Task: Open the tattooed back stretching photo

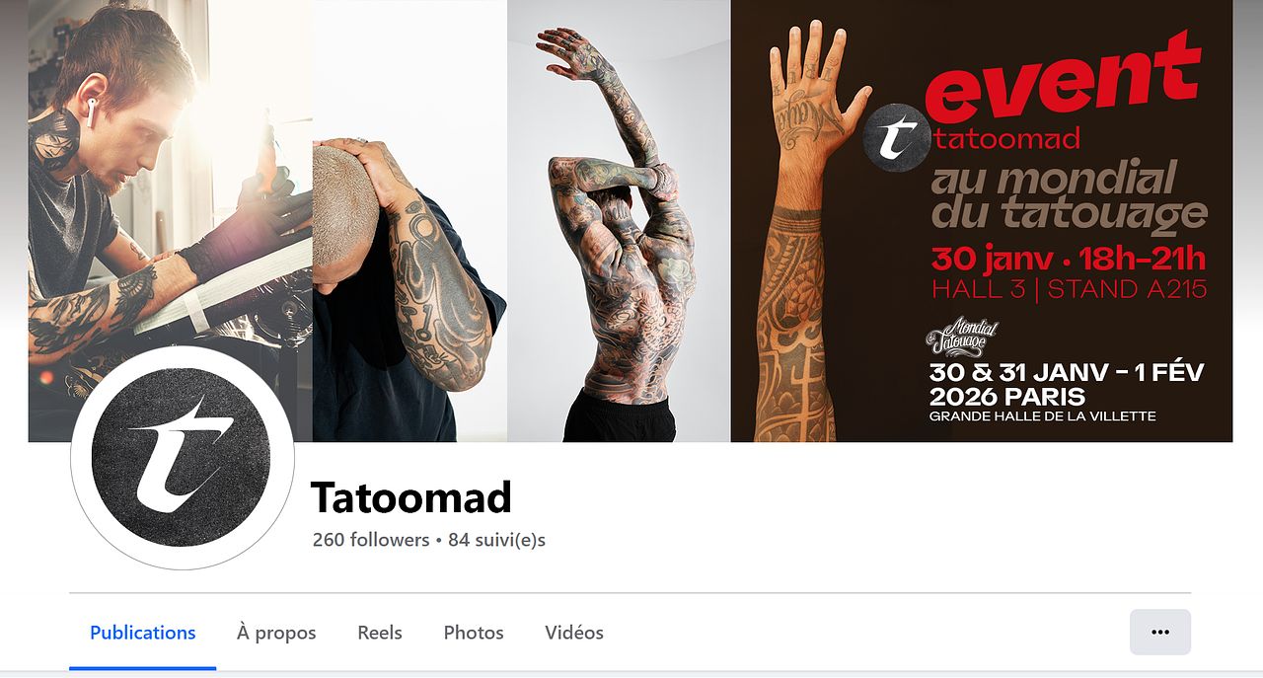Action: point(619,221)
